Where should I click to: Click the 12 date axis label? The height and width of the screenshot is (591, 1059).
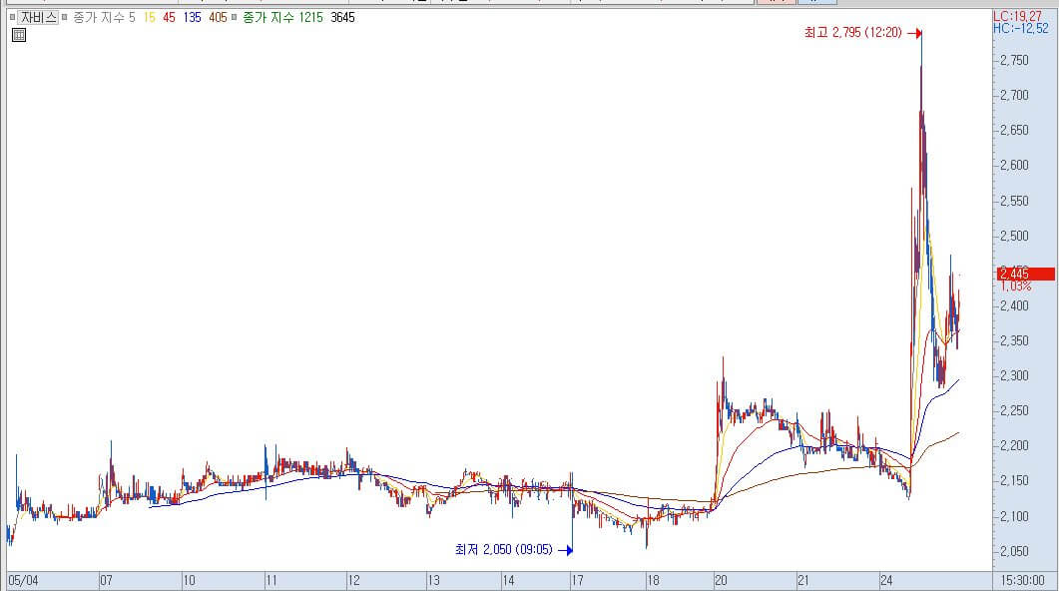(x=354, y=580)
